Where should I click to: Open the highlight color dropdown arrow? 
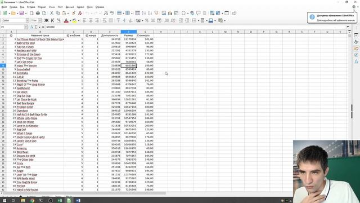click(x=79, y=21)
